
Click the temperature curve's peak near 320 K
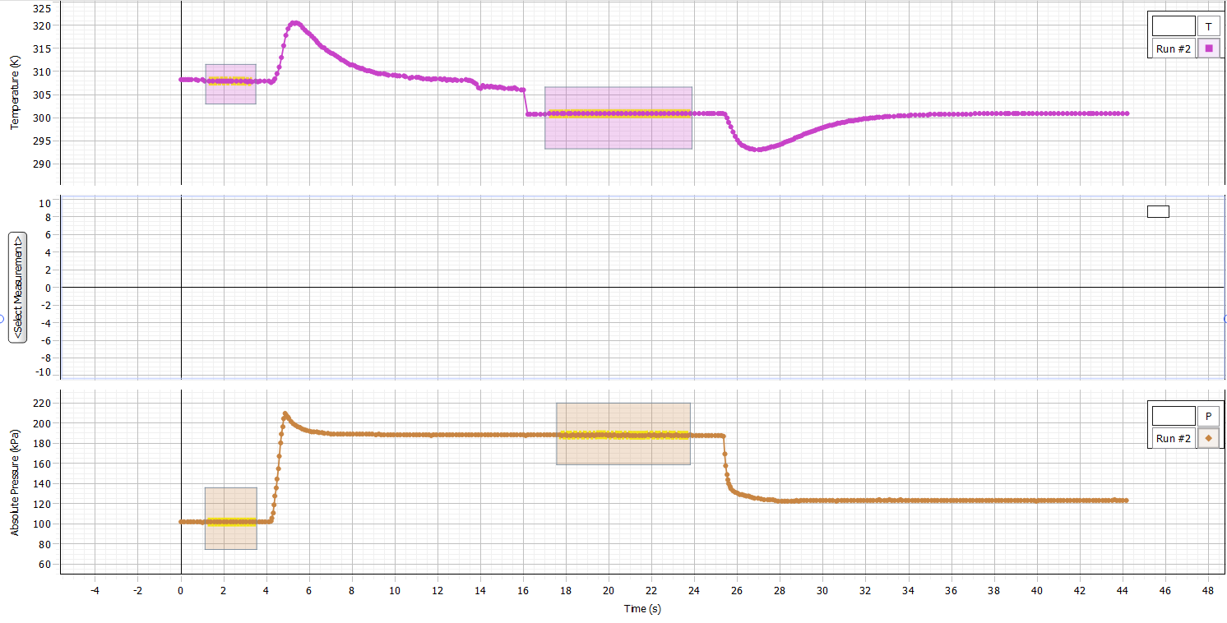[294, 23]
